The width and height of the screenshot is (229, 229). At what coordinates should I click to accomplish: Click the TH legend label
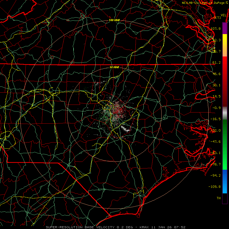coord(219,198)
